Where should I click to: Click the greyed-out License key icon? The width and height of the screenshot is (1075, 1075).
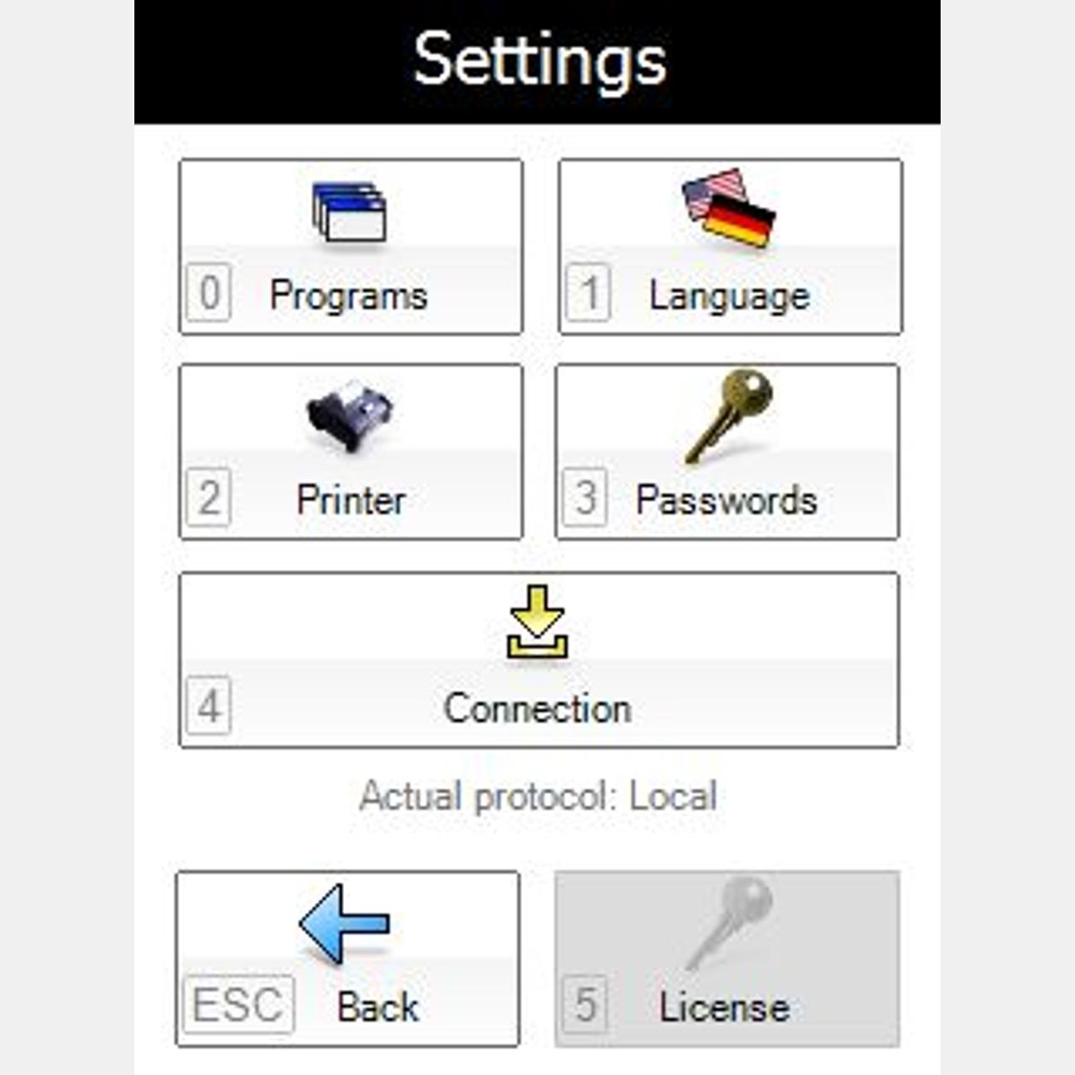tap(728, 922)
